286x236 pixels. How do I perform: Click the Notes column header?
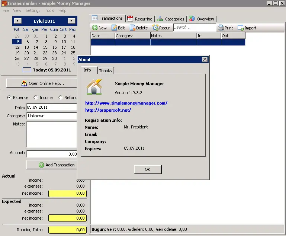[x=173, y=36]
